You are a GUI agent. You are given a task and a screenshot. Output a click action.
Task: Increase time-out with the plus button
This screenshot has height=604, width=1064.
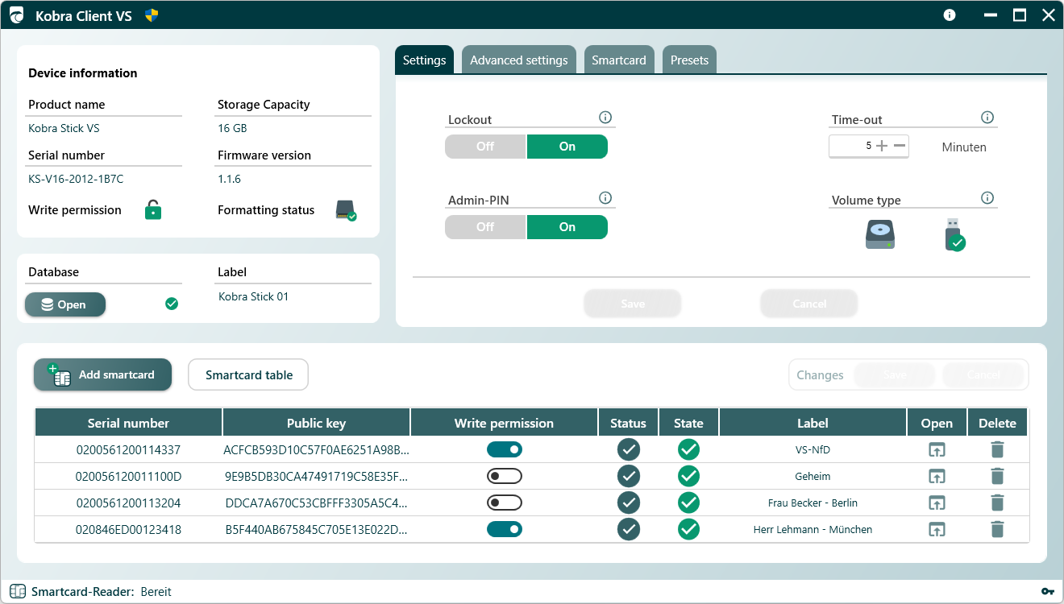click(x=882, y=147)
